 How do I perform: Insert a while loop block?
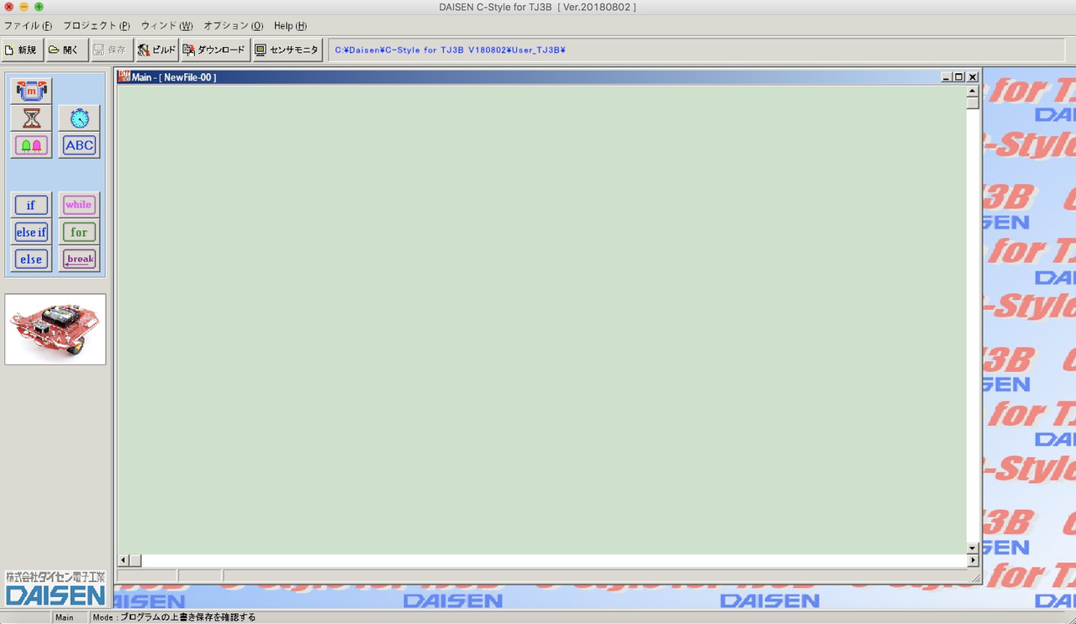click(78, 204)
